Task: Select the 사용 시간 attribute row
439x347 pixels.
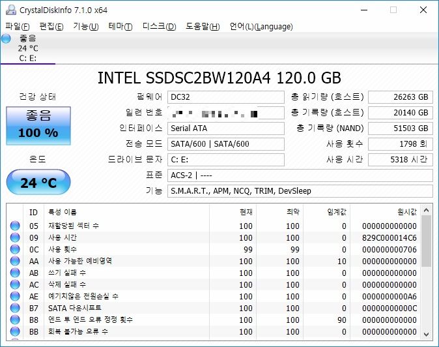Action: click(x=214, y=237)
